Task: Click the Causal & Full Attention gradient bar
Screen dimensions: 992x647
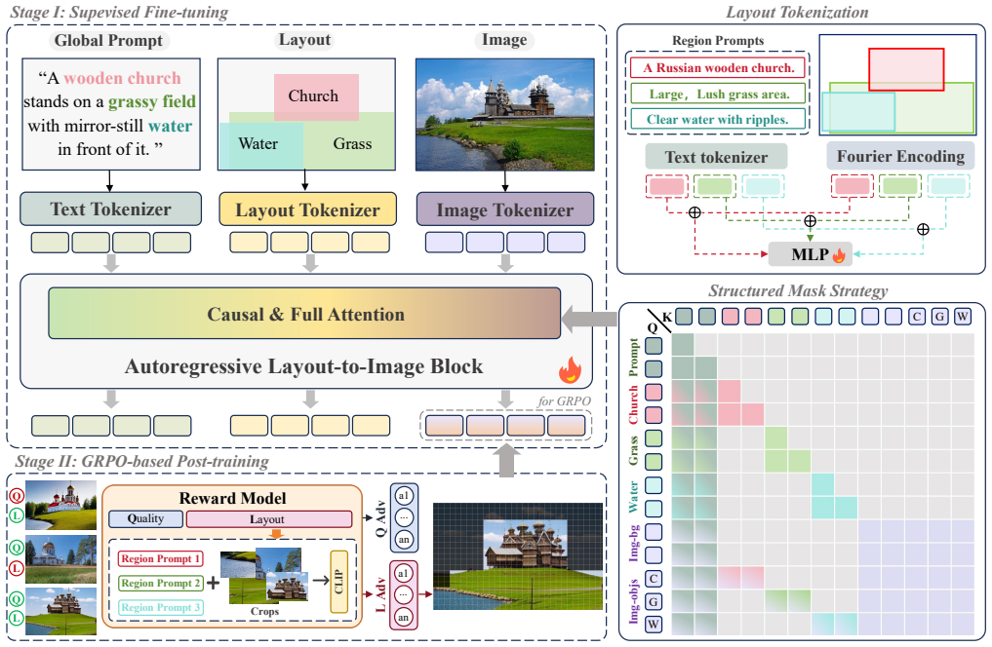Action: (304, 314)
